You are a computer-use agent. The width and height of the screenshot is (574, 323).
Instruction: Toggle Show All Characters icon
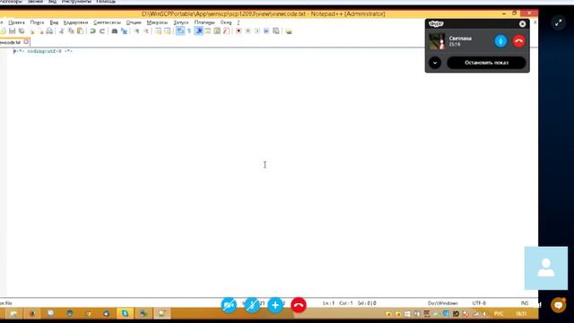click(x=189, y=31)
